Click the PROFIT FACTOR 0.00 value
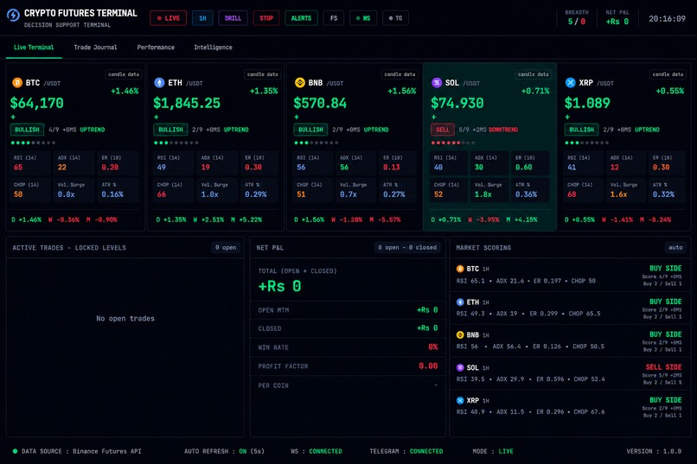Viewport: 697px width, 464px height. (428, 365)
